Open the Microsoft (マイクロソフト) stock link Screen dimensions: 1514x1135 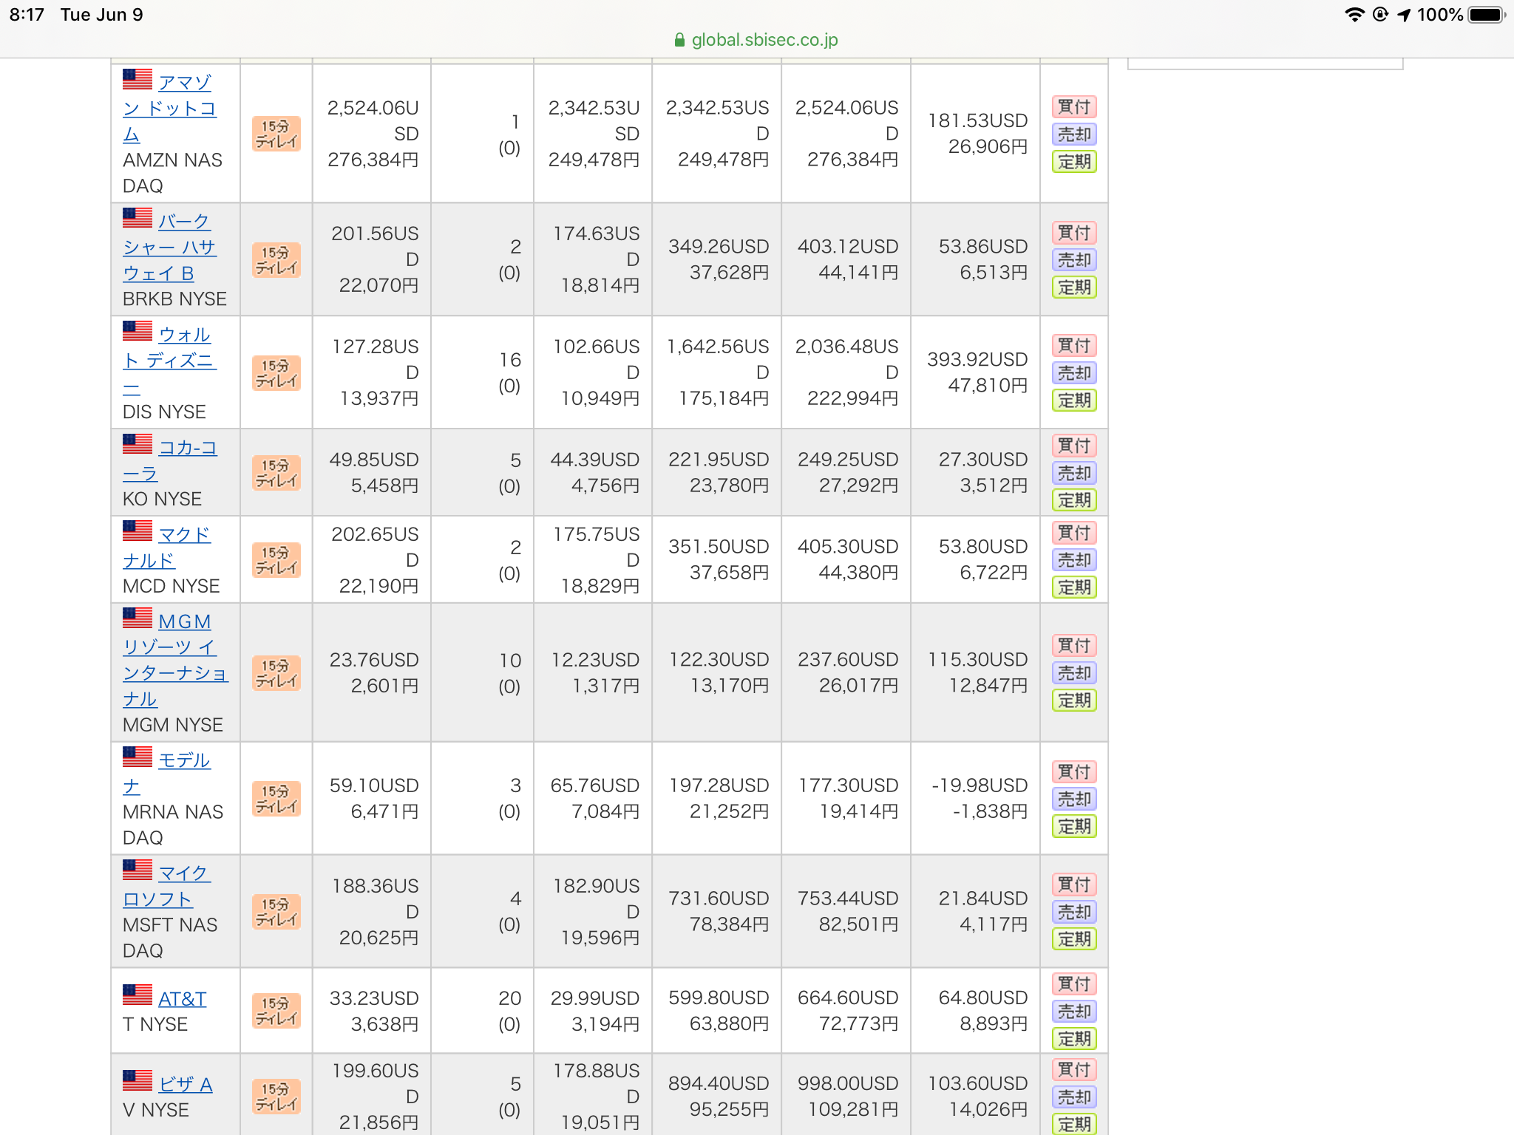tap(167, 886)
